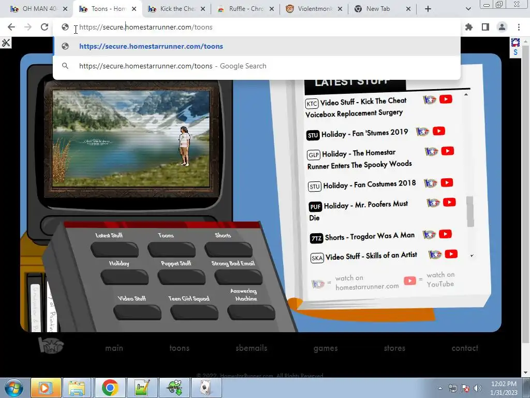This screenshot has width=530, height=398.
Task: Reload the page with the refresh icon
Action: (45, 27)
